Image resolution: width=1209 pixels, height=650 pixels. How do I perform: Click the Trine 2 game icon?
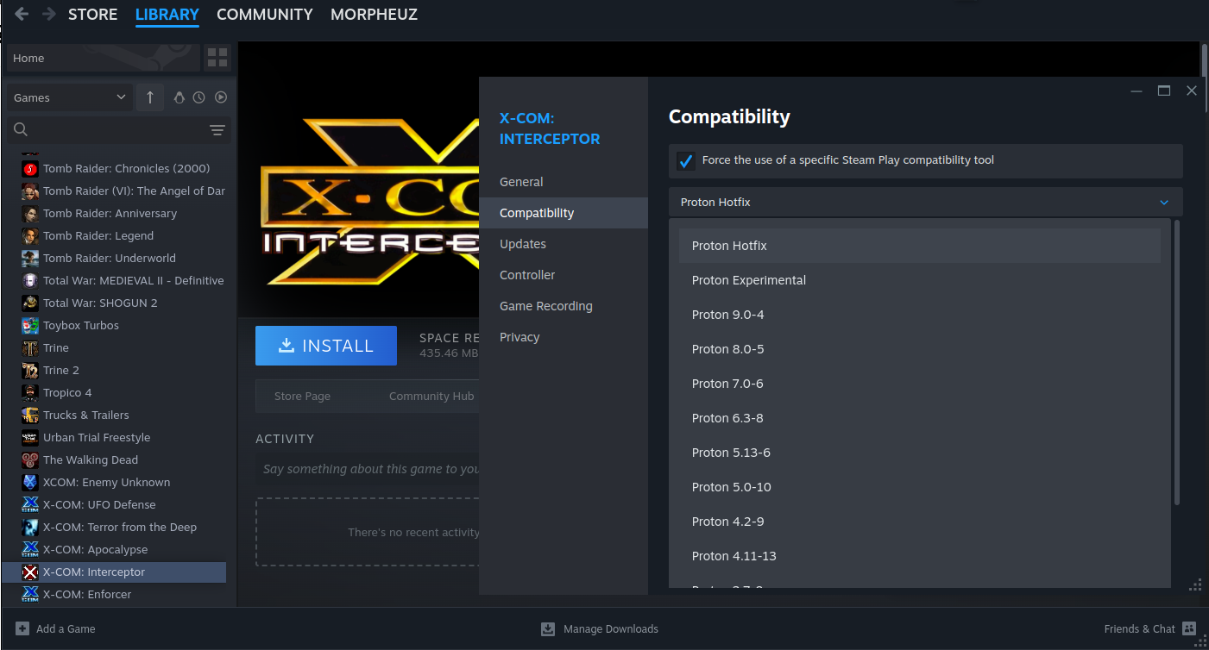30,370
